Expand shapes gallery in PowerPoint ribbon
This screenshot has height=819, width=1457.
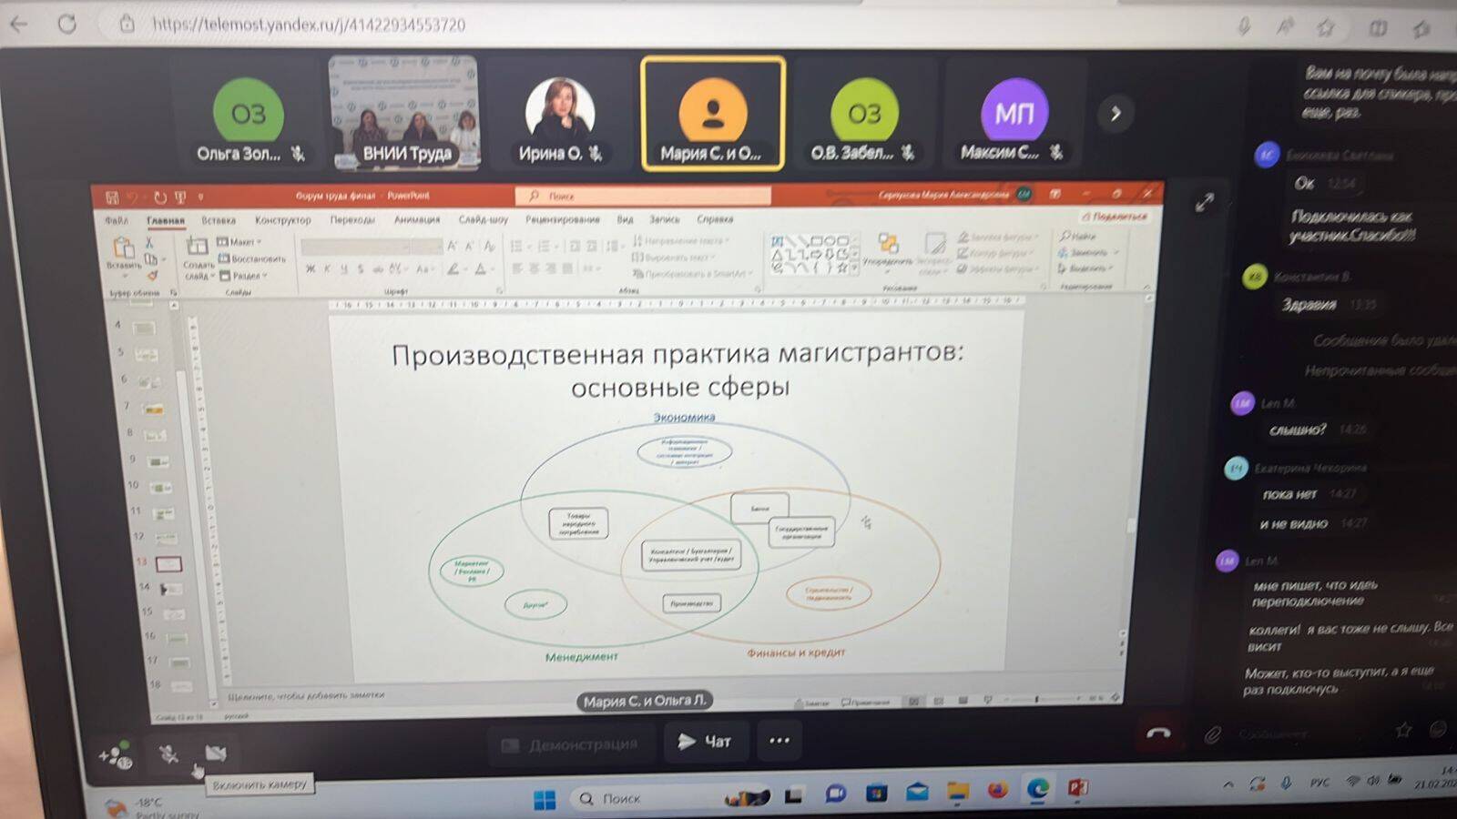click(855, 268)
